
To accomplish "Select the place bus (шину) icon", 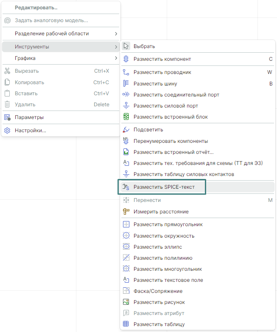I will coord(126,84).
